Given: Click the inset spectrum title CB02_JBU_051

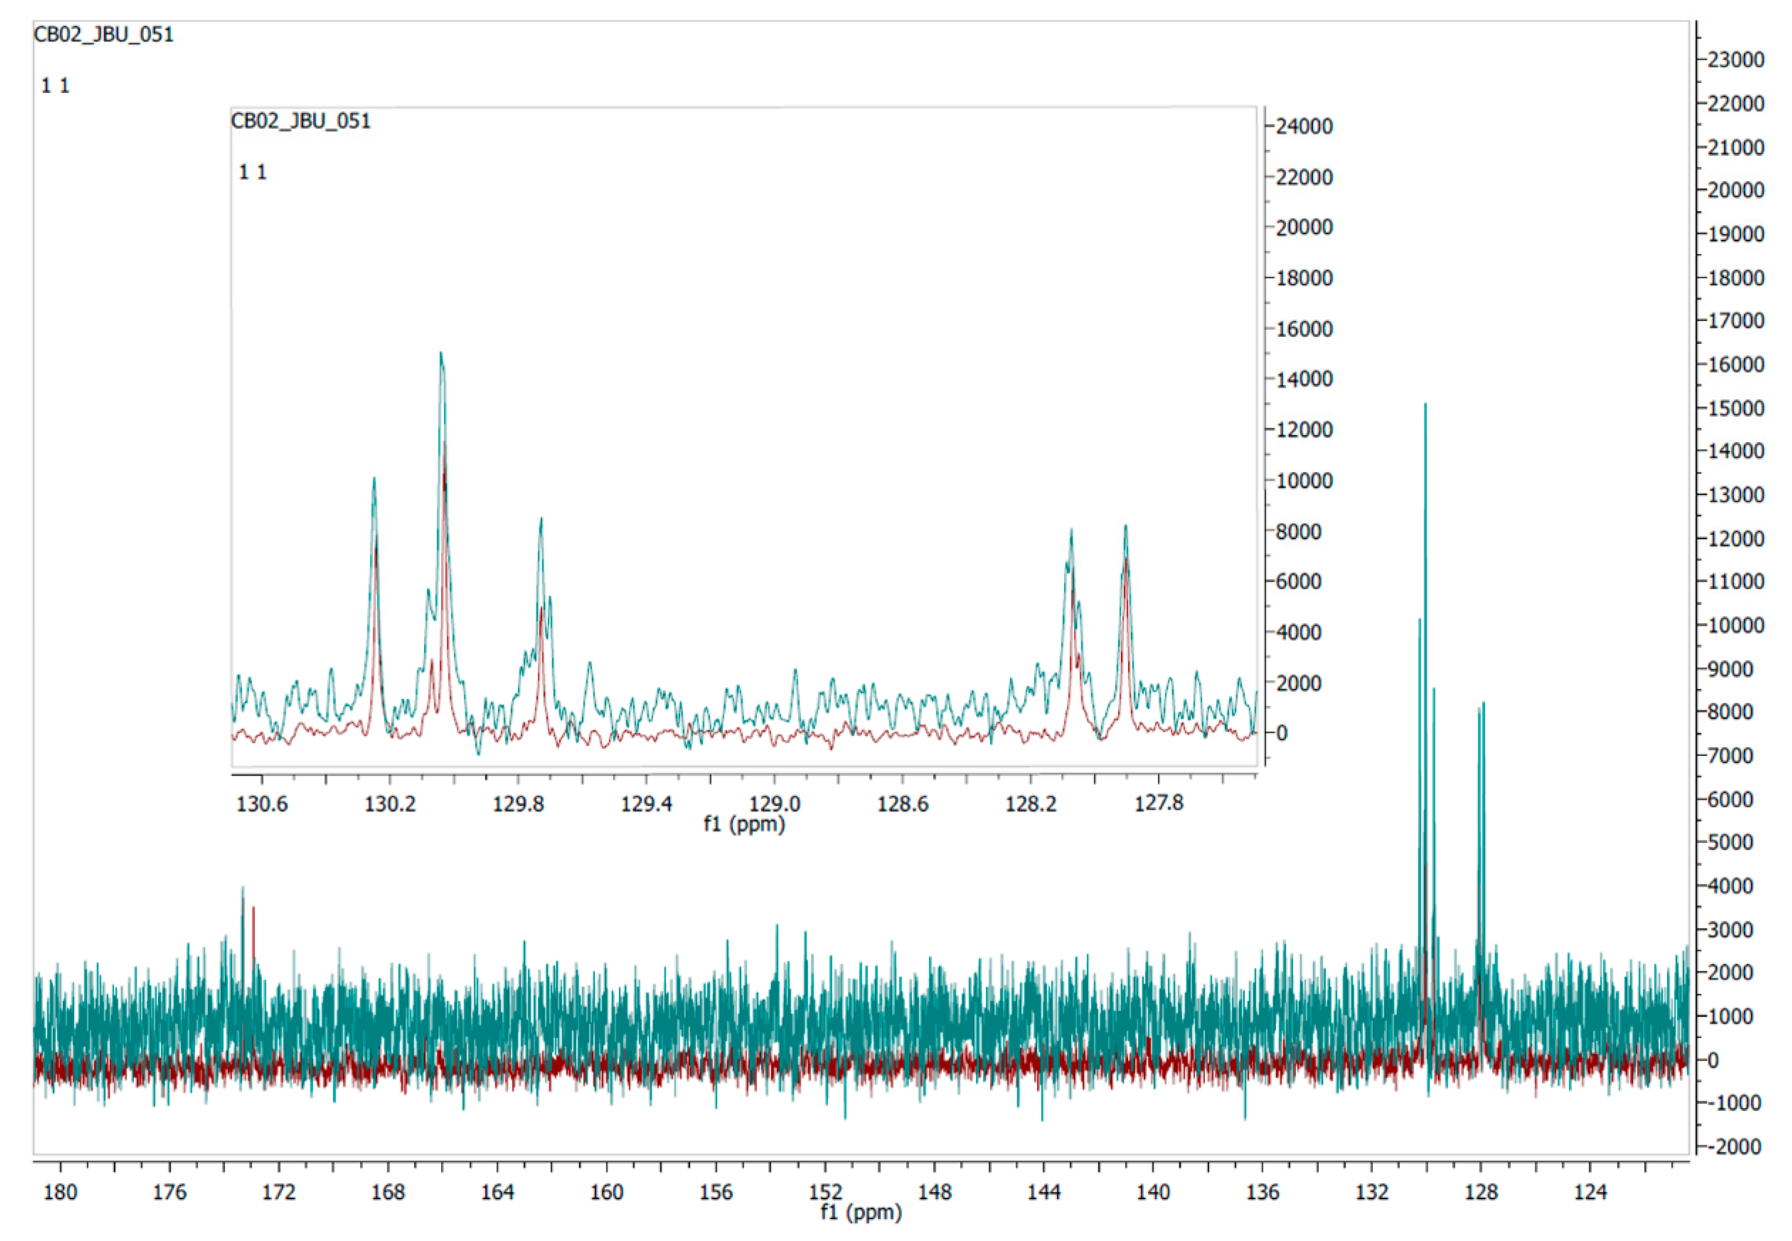Looking at the screenshot, I should point(301,121).
